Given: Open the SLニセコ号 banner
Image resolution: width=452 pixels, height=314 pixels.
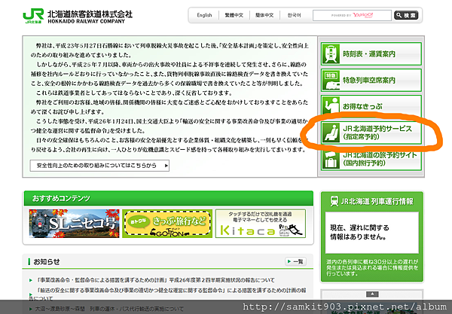Looking at the screenshot, I should tap(74, 224).
